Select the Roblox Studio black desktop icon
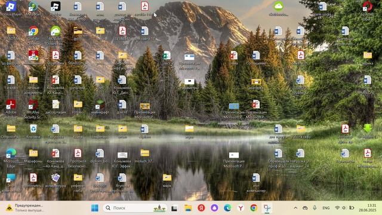382x215 pixels. (56, 7)
